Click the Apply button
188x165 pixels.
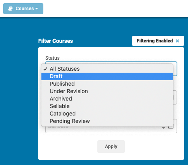[111, 147]
